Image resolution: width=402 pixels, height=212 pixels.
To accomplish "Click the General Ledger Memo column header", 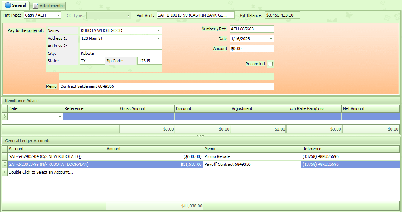I will click(252, 149).
